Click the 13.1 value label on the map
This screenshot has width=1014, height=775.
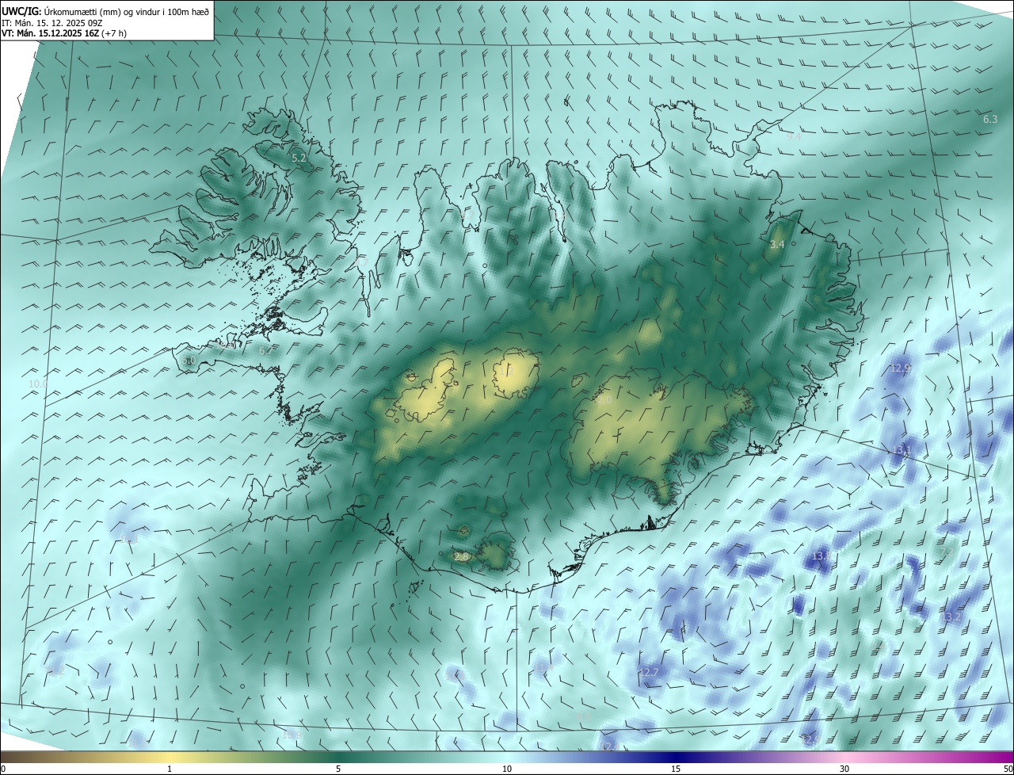click(x=902, y=449)
